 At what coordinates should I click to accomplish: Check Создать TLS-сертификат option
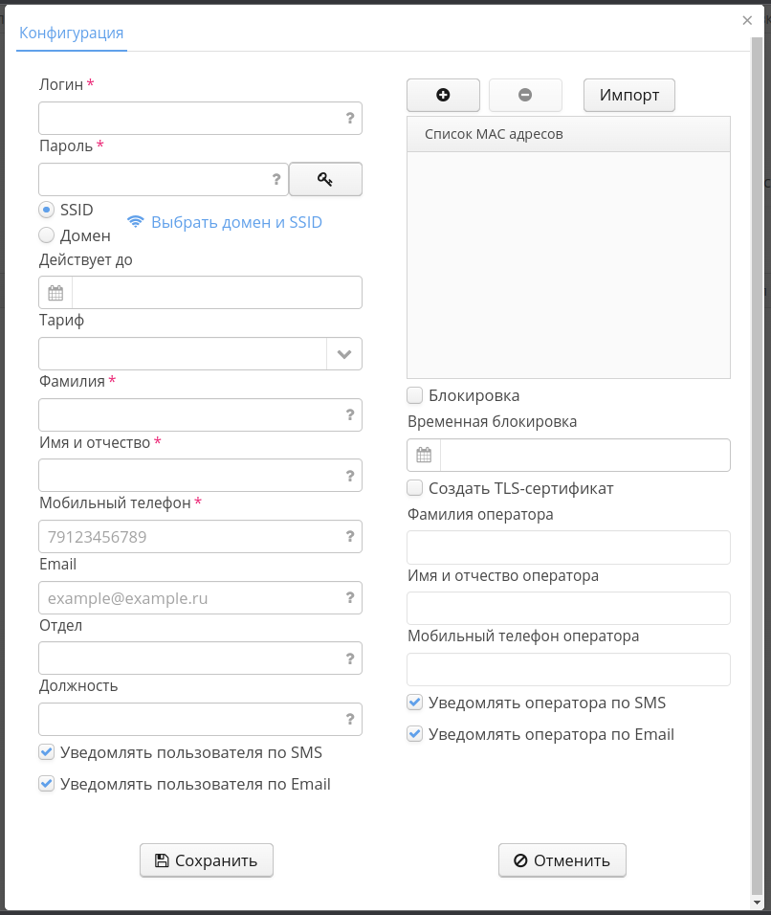click(x=415, y=488)
